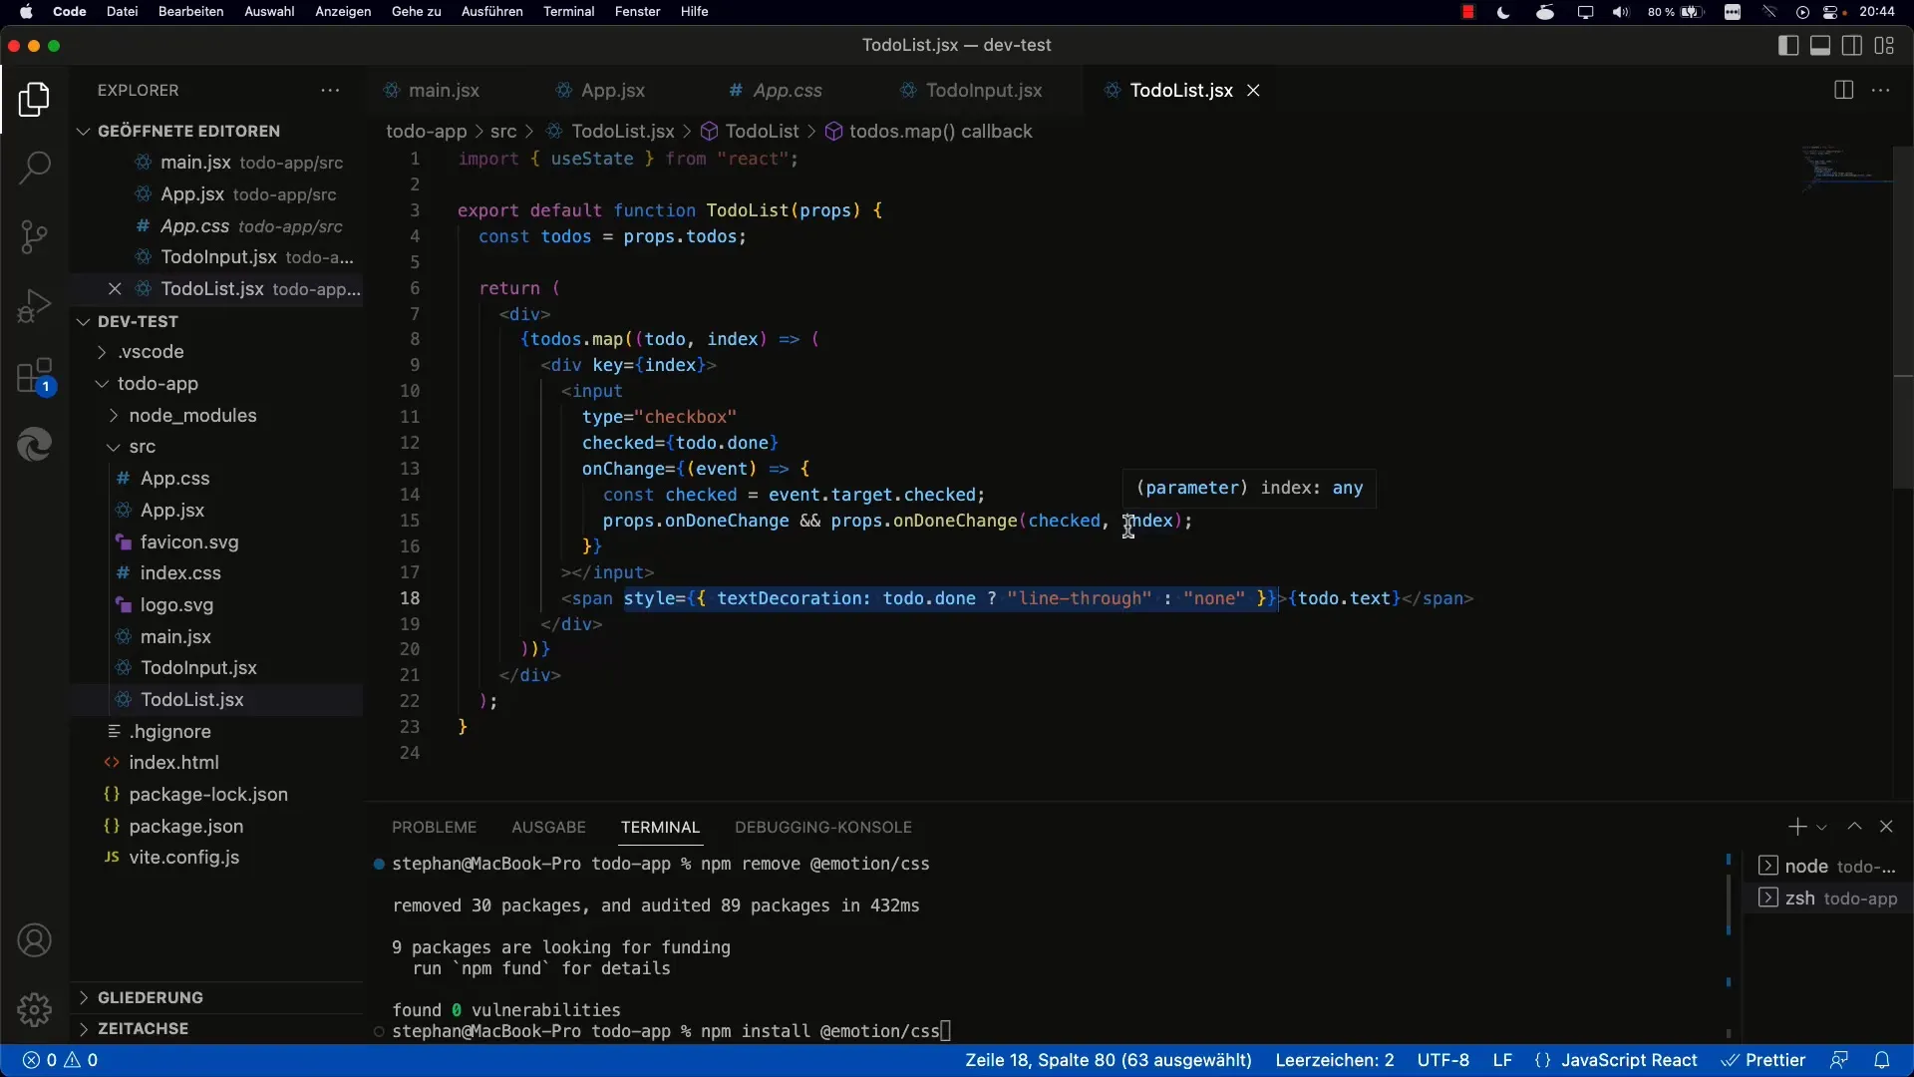Change language mode JavaScript React

tap(1629, 1060)
